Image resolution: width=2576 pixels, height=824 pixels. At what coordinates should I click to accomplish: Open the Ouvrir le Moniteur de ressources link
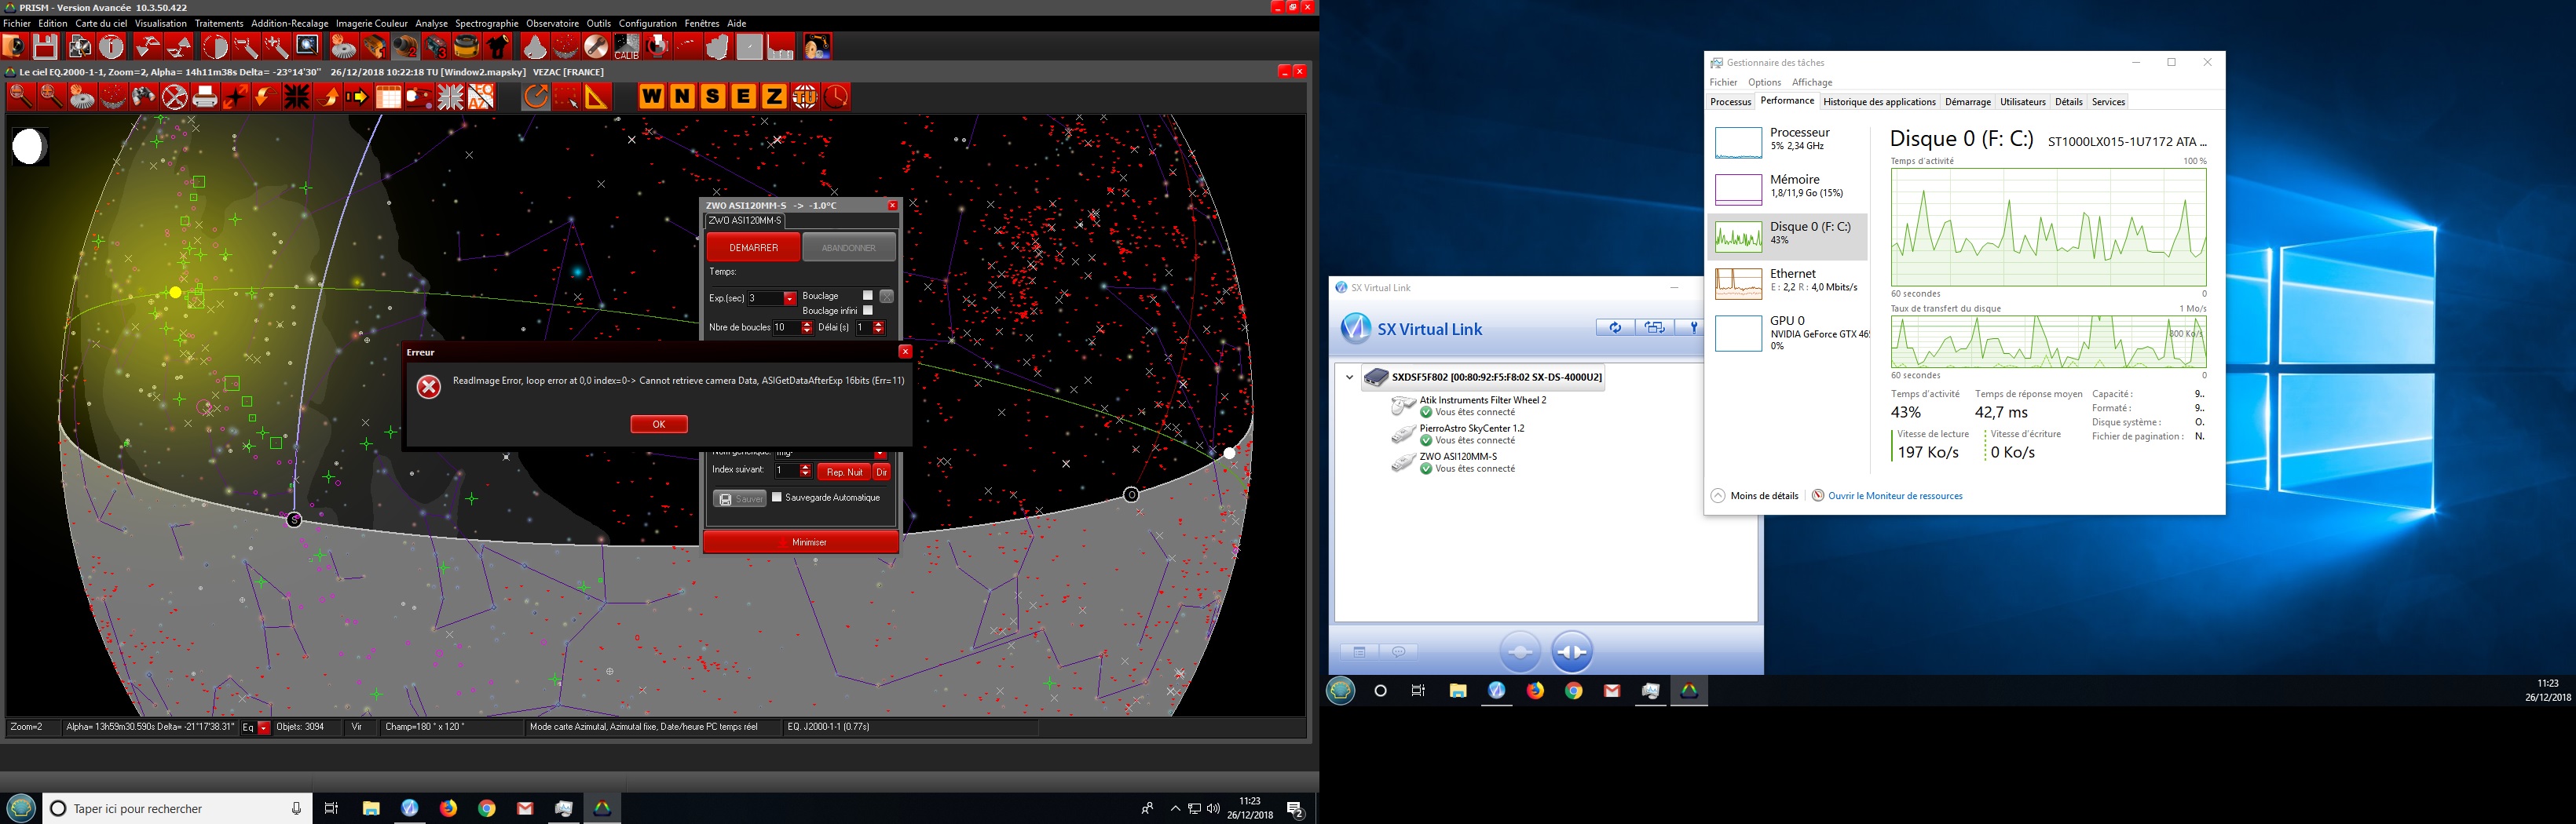[1894, 495]
